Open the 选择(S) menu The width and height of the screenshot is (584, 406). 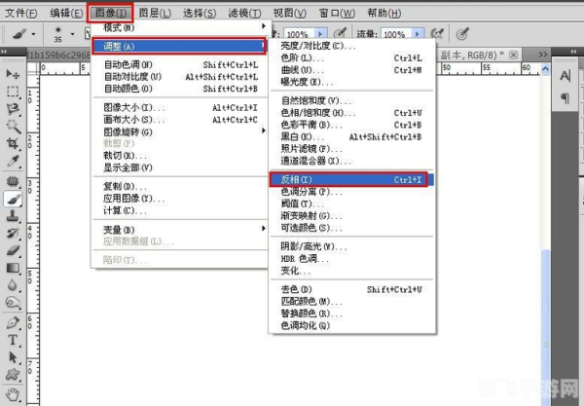click(200, 13)
